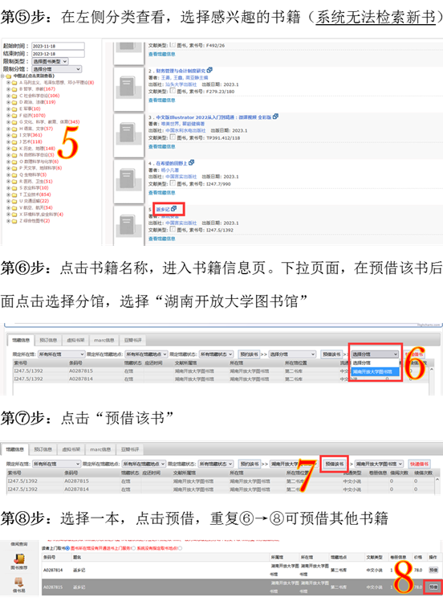
Task: Expand the G 文化、科学、教育、体育(345) node
Action: tap(8, 122)
